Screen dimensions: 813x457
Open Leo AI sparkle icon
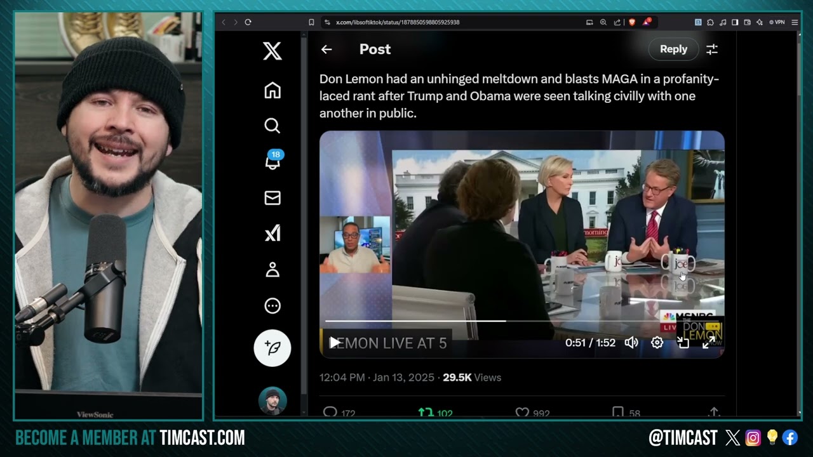coord(760,22)
